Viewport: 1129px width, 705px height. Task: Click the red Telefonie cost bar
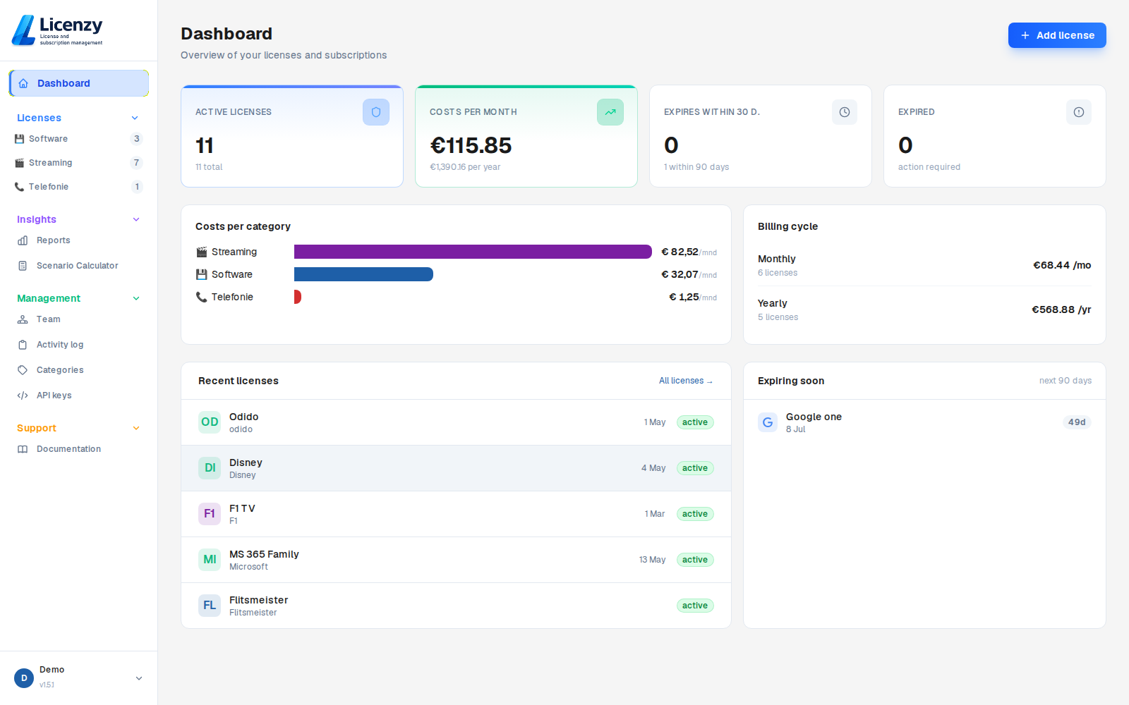pos(298,297)
